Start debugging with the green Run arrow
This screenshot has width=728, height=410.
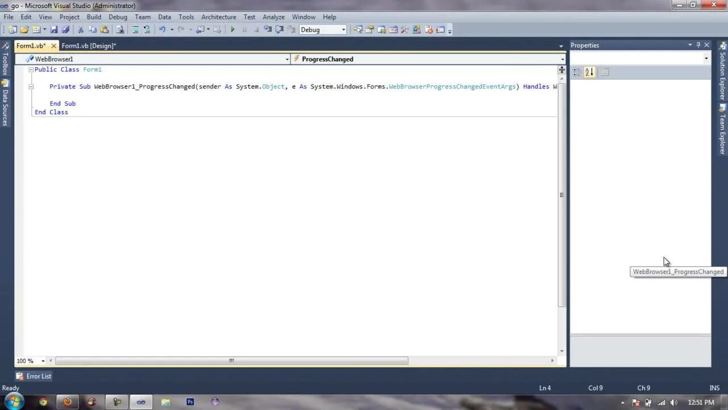pyautogui.click(x=233, y=30)
